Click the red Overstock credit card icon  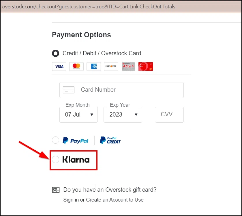[x=145, y=67]
